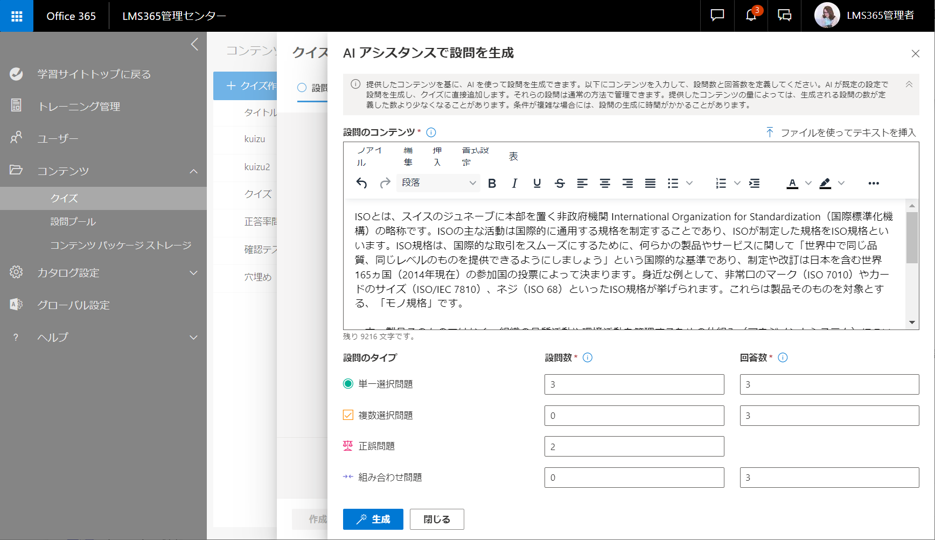Align text left
935x540 pixels.
pos(582,183)
